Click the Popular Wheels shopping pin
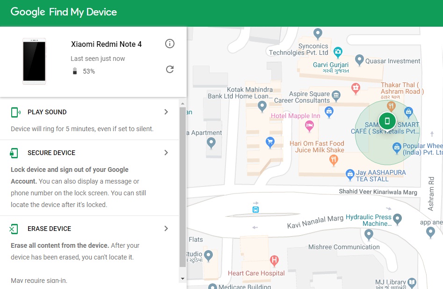The image size is (443, 289). coord(397,148)
